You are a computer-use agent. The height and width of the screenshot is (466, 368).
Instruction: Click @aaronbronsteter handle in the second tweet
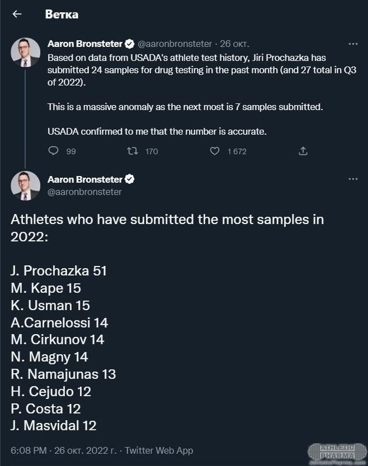85,192
